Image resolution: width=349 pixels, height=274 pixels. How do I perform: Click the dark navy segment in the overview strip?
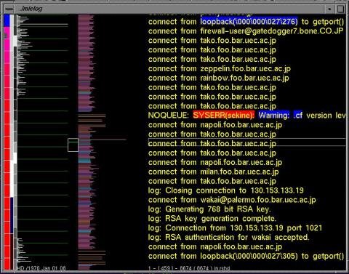coord(12,215)
